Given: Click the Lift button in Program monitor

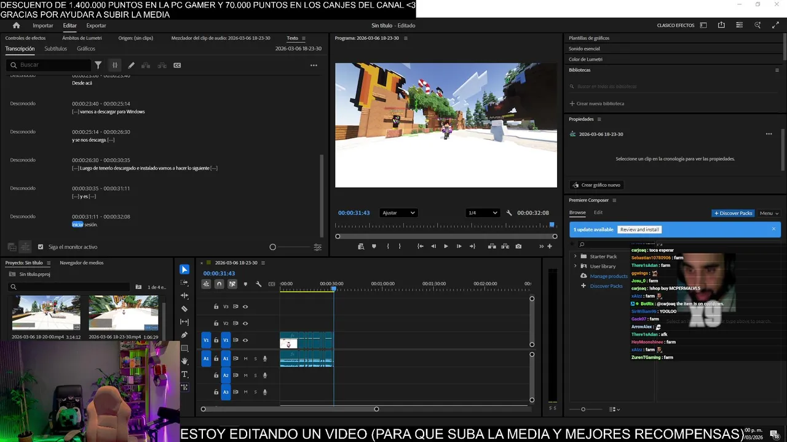Looking at the screenshot, I should point(492,246).
